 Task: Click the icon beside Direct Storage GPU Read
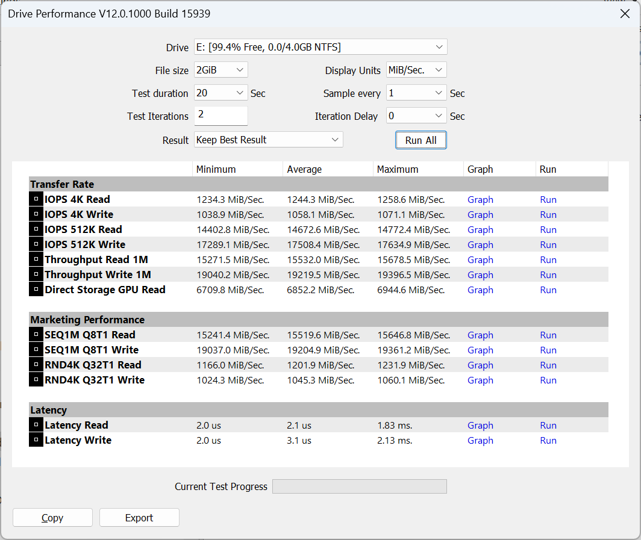36,289
